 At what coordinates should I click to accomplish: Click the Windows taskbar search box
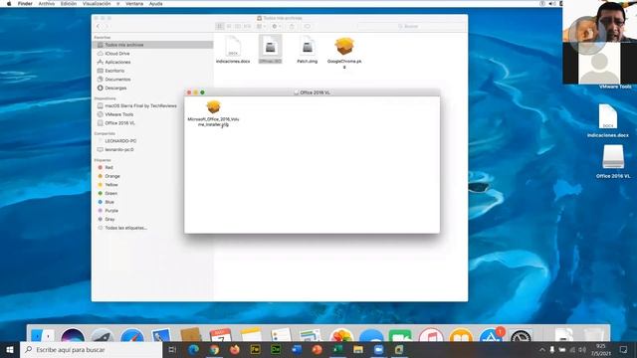pos(91,350)
